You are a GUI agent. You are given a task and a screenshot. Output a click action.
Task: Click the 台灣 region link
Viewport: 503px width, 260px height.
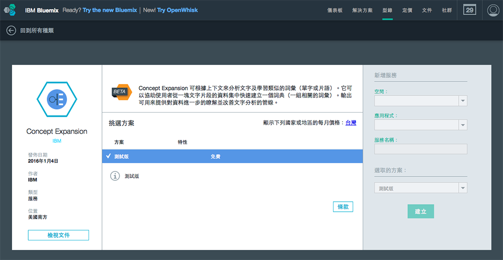click(351, 123)
